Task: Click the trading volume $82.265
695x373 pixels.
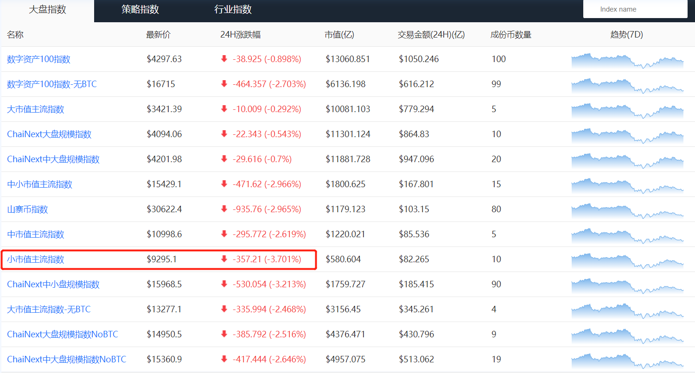Action: click(414, 259)
